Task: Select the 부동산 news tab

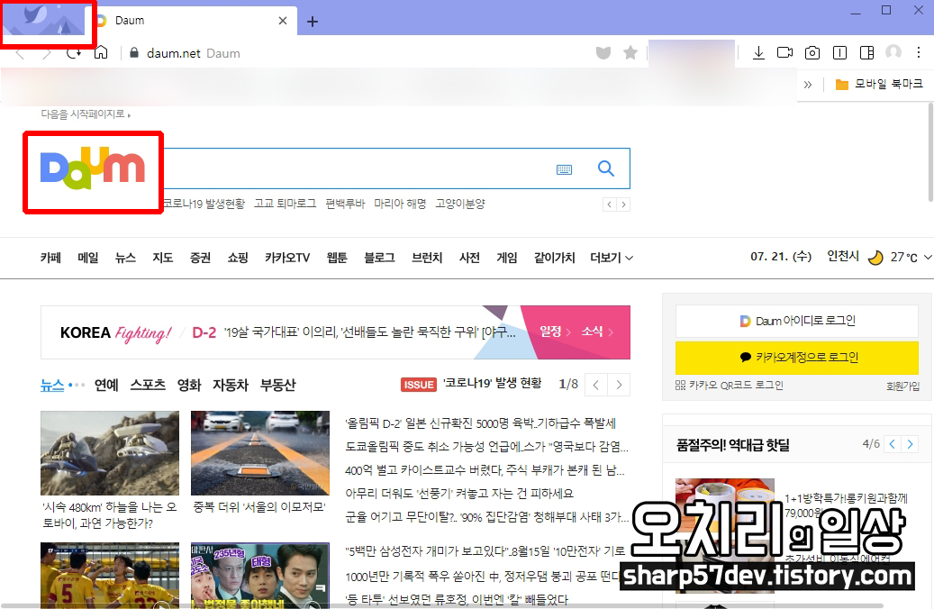Action: (277, 385)
